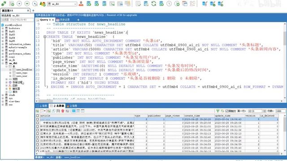Click the refresh sync arrows icon
This screenshot has height=161, width=287.
pos(153,4)
